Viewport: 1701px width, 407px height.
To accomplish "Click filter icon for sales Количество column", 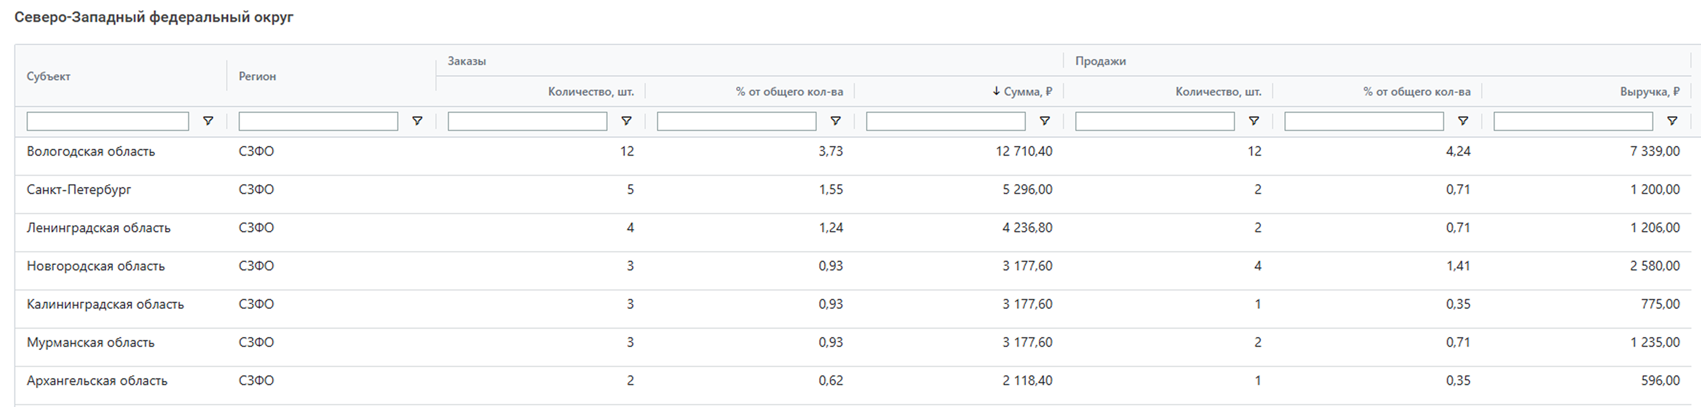I will pos(1254,121).
